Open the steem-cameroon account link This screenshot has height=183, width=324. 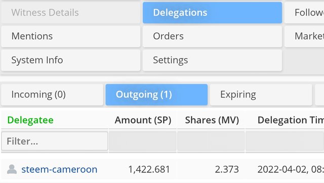pyautogui.click(x=59, y=169)
